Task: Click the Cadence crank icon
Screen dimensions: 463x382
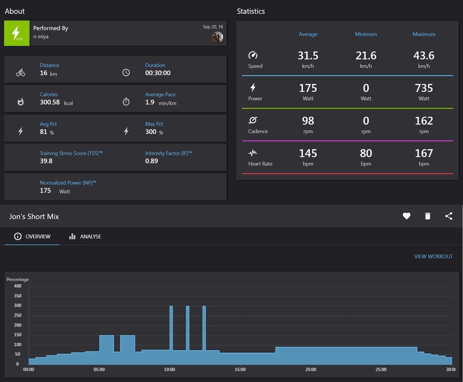Action: (x=253, y=120)
